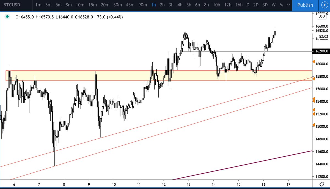Click orange marker near 15800 price
The height and width of the screenshot is (189, 330).
click(x=314, y=79)
